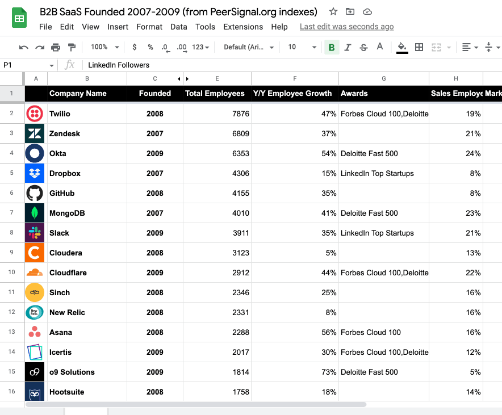This screenshot has width=502, height=415.
Task: Open the borders tool
Action: pyautogui.click(x=419, y=47)
